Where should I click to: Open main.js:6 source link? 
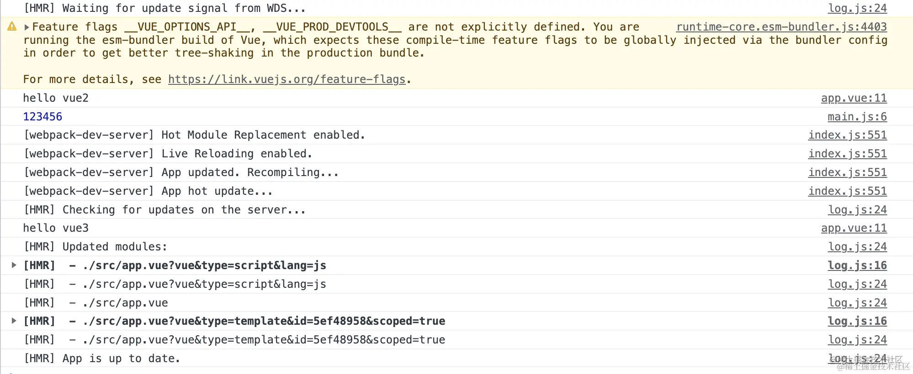point(857,117)
